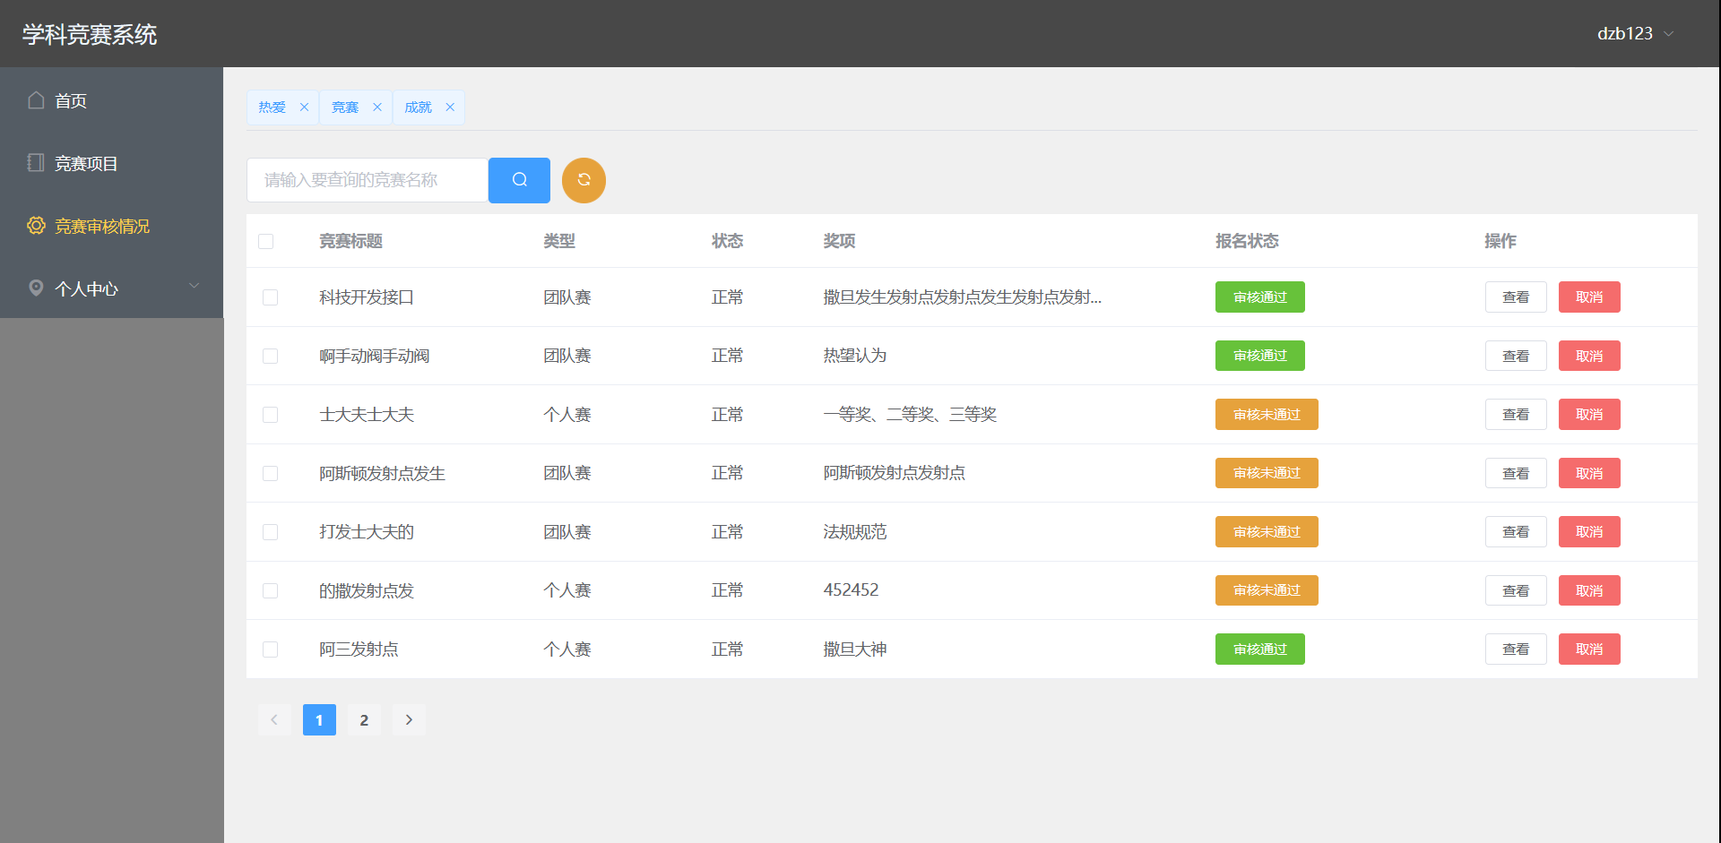Click the 竞赛标题 column header
This screenshot has width=1721, height=843.
click(351, 241)
